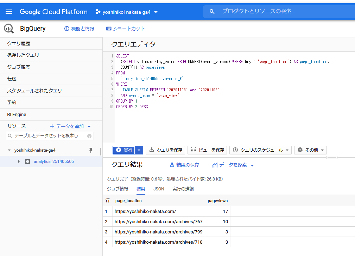The height and width of the screenshot is (256, 355).
Task: Open 保存したクエリ in the sidebar
Action: click(51, 55)
